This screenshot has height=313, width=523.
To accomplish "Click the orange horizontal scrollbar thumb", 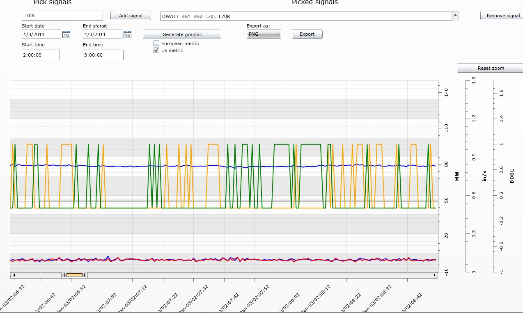I will [74, 275].
